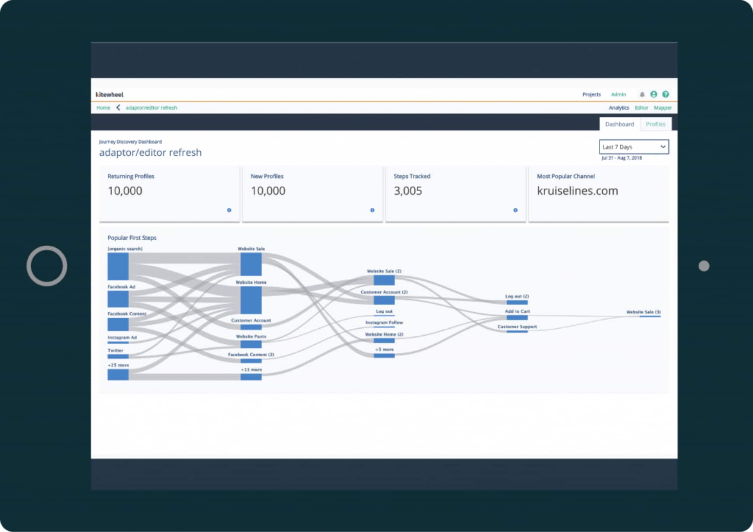Select the Instagram Follow node

(x=384, y=327)
